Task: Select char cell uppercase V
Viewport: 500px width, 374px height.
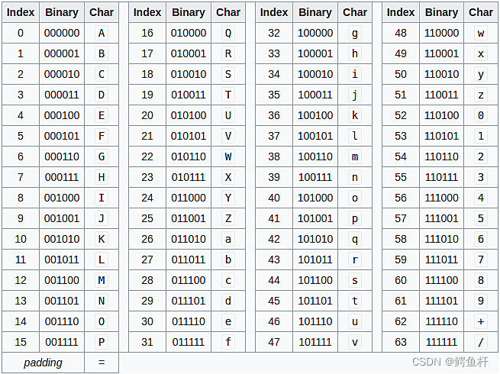Action: (x=228, y=136)
